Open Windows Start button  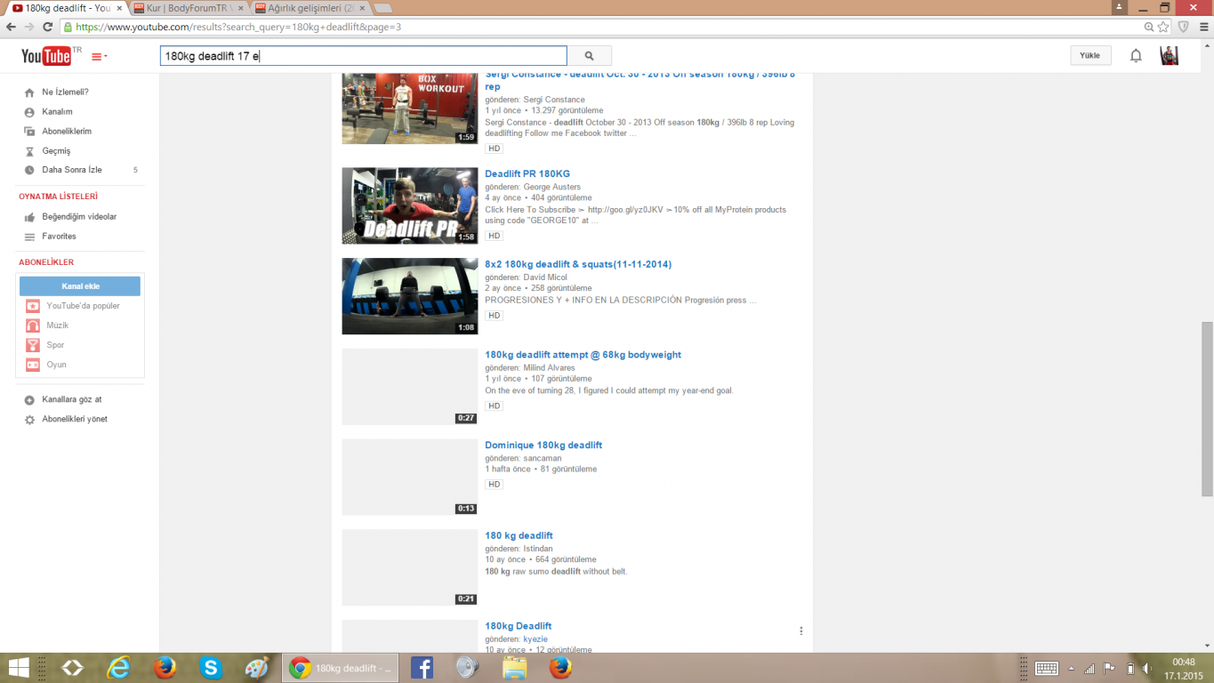18,668
